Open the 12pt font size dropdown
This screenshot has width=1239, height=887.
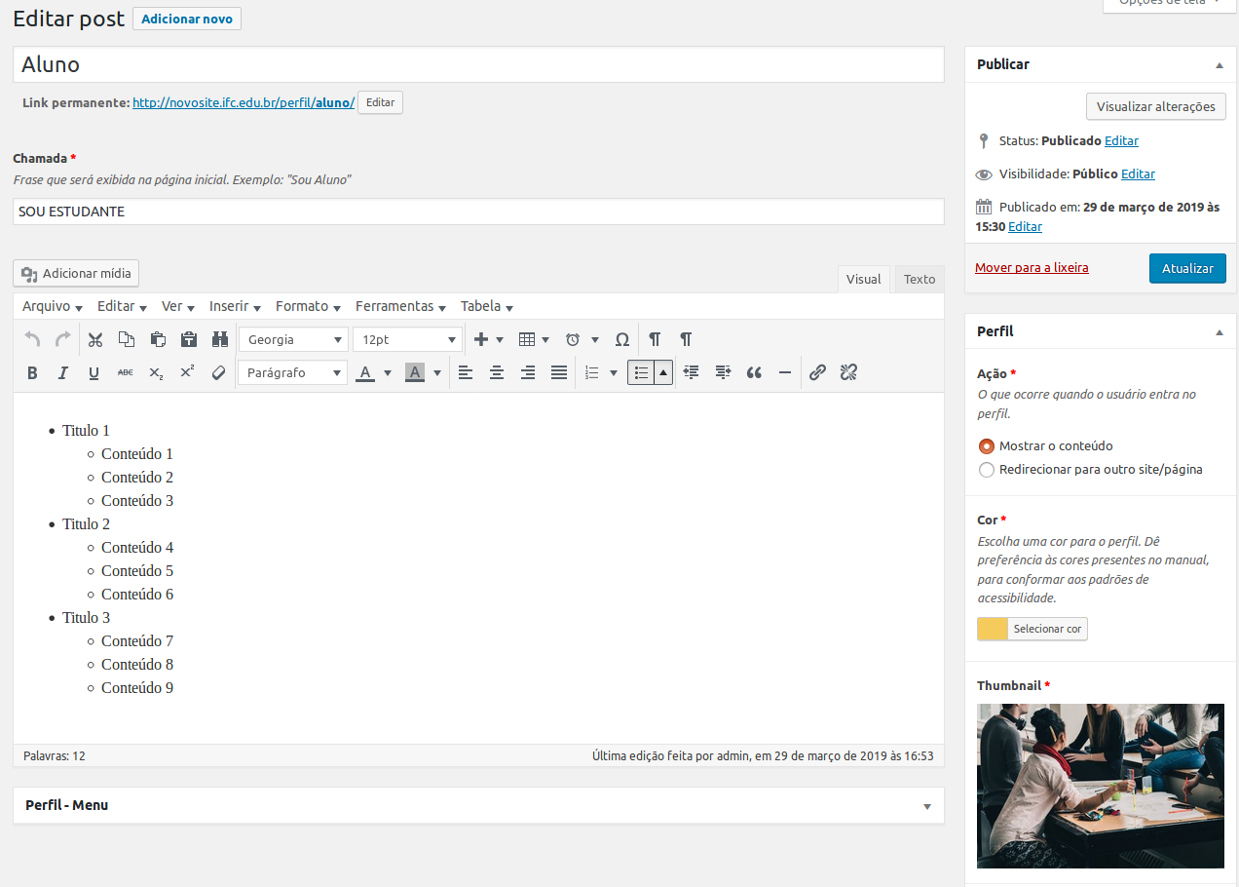[407, 339]
